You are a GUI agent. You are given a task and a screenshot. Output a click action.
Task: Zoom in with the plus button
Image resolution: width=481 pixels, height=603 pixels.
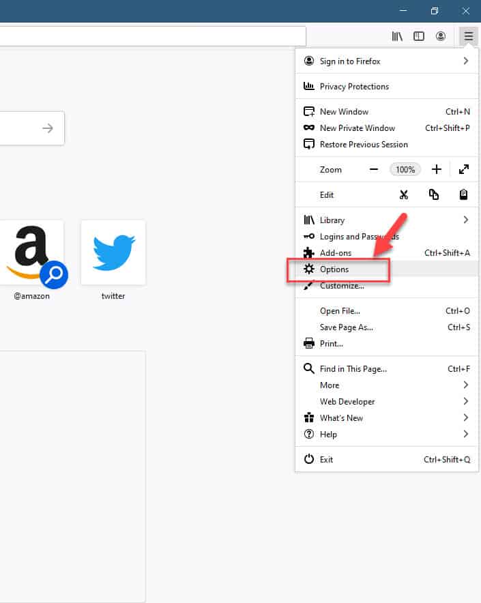(437, 169)
